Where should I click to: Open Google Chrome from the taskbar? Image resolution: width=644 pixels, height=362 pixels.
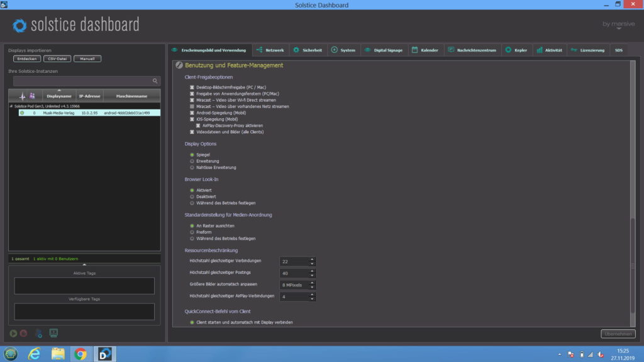click(80, 354)
